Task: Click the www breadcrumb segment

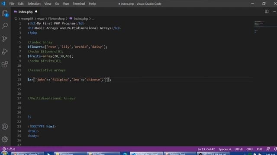Action: point(41,19)
